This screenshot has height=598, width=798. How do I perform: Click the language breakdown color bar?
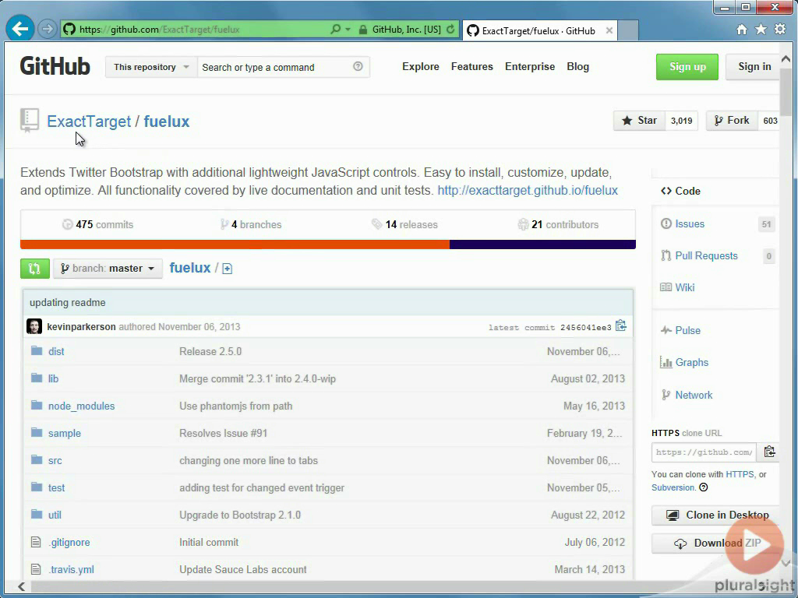coord(328,244)
